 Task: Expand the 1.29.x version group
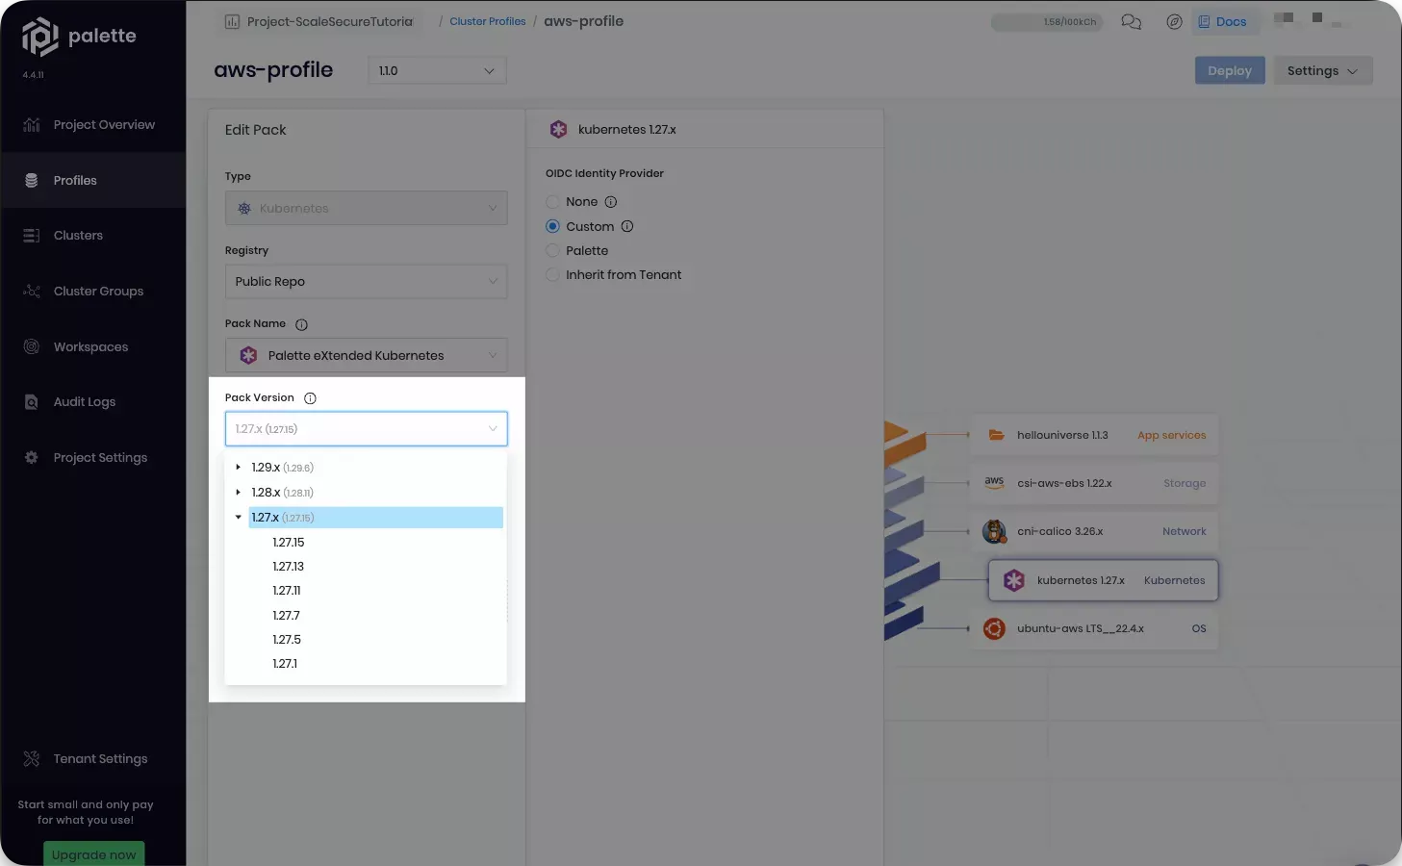click(239, 468)
